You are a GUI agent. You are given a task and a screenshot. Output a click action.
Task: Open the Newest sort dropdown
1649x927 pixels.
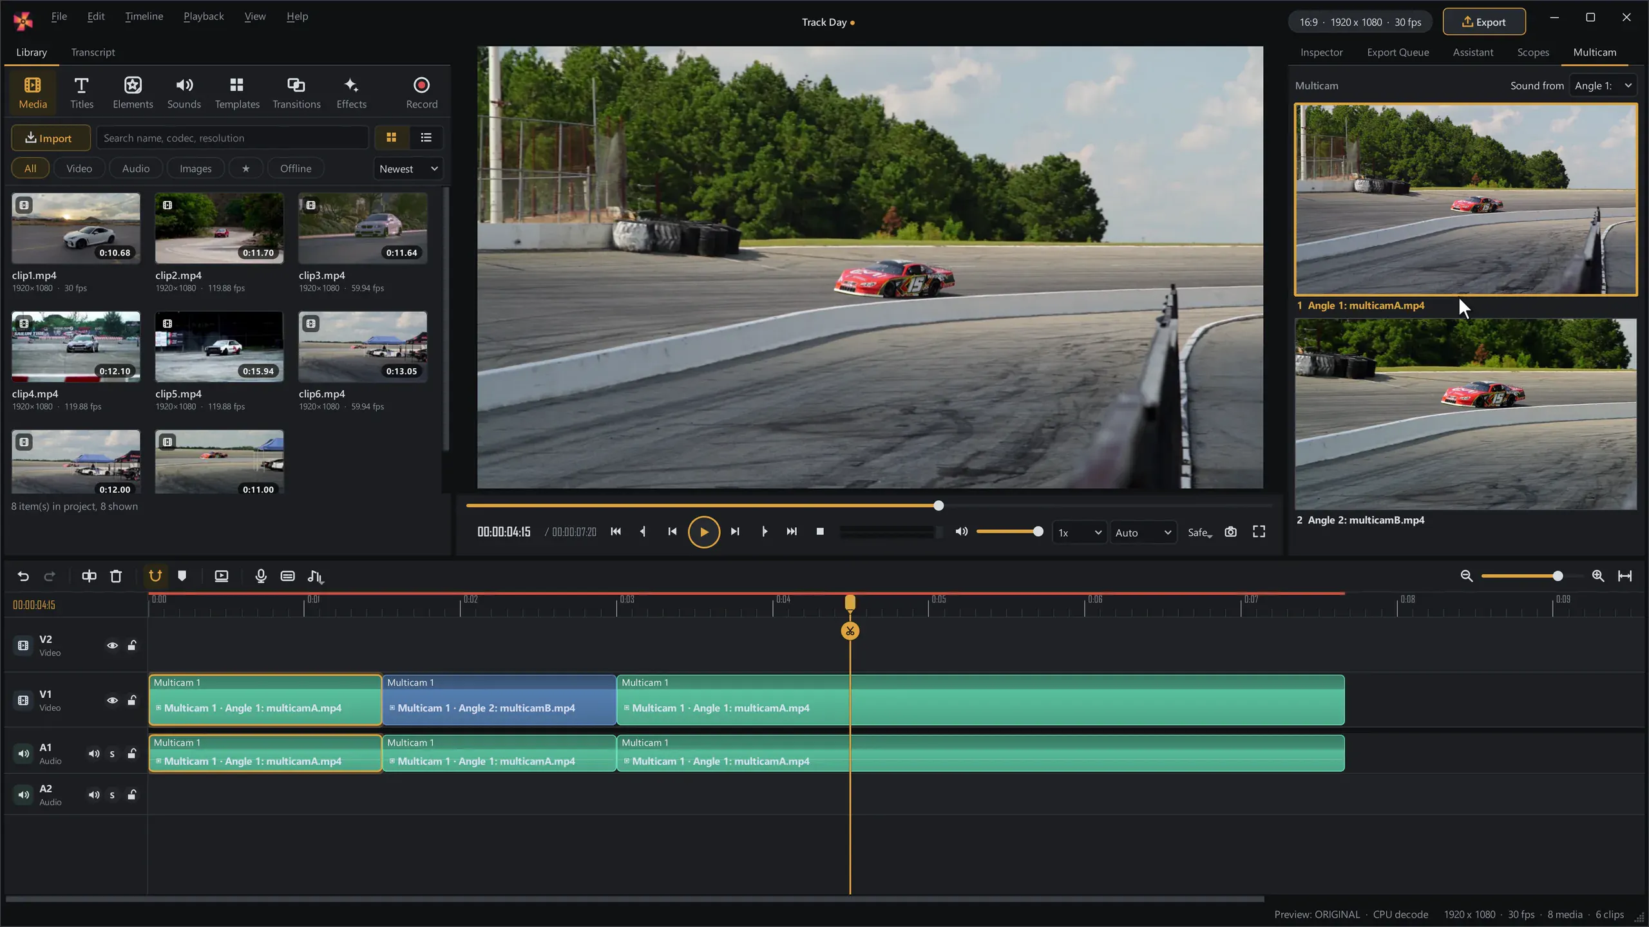coord(408,169)
